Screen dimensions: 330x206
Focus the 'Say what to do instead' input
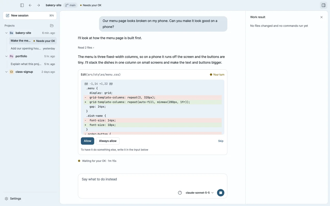click(152, 179)
